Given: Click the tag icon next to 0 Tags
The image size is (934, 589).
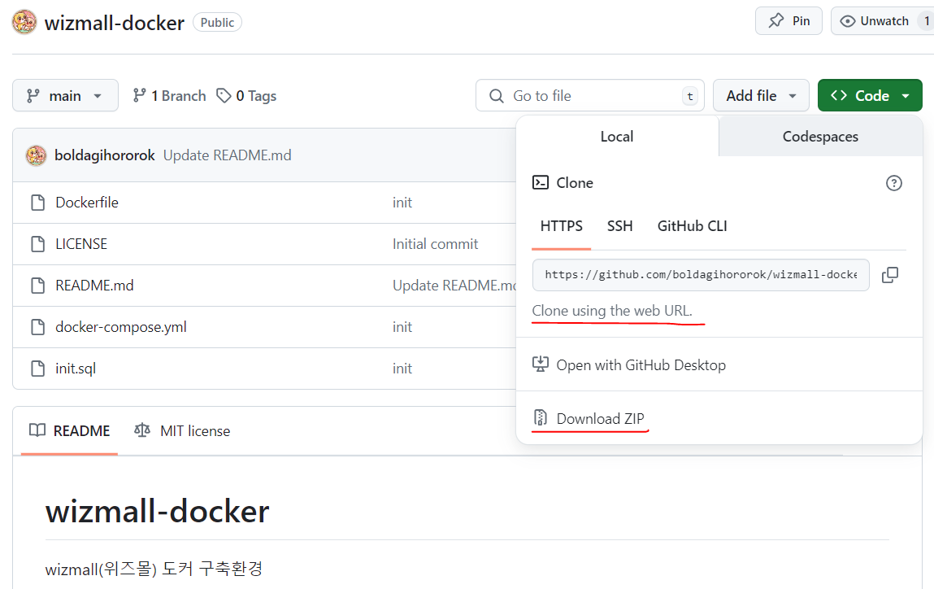Looking at the screenshot, I should point(224,95).
